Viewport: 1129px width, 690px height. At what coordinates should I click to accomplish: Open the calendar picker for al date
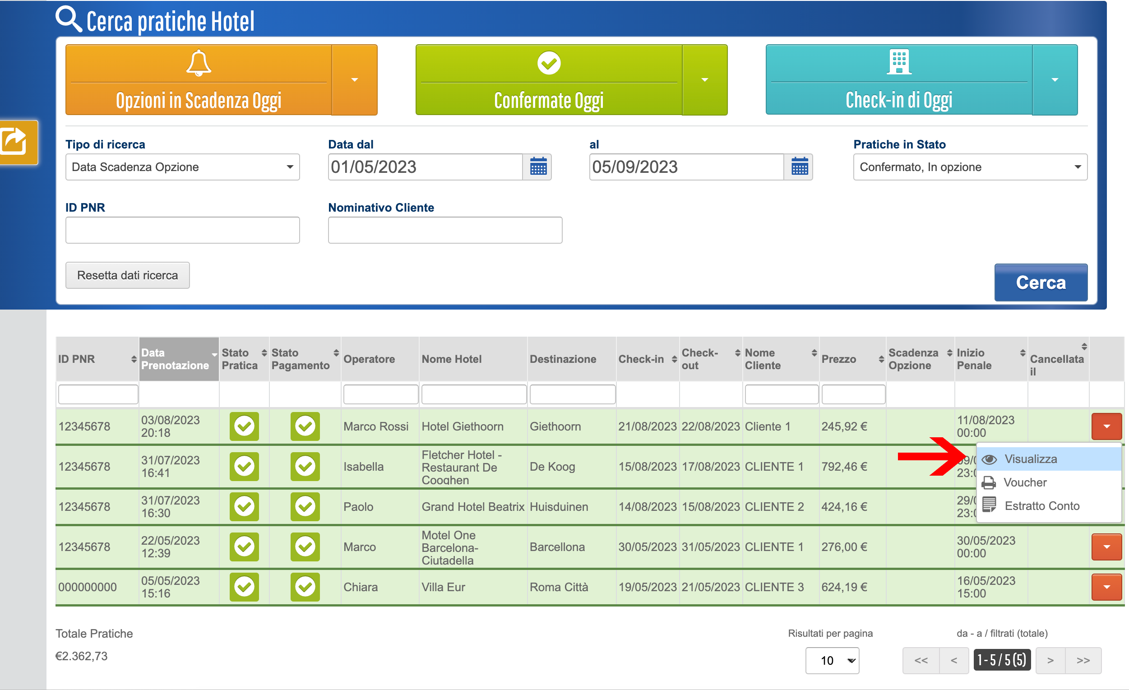[799, 167]
